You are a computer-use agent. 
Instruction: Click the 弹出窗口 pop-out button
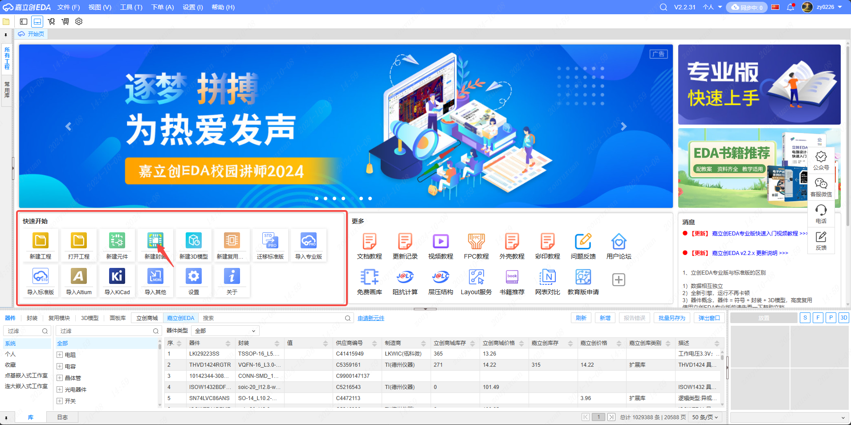(x=709, y=318)
